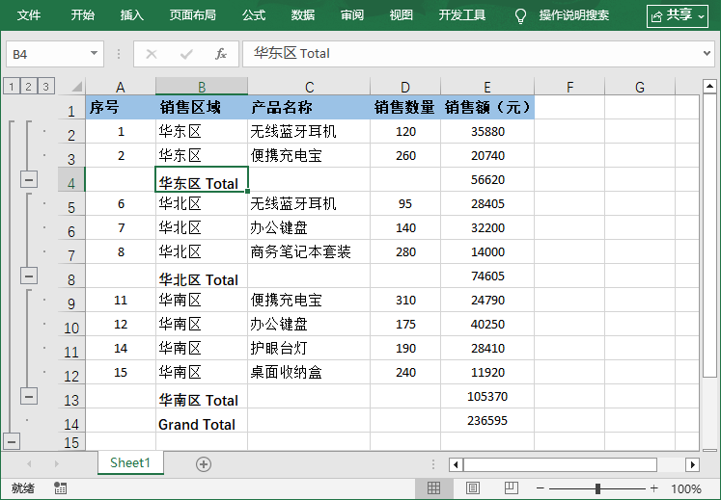
Task: Show outline level 3 full detail
Action: [45, 86]
